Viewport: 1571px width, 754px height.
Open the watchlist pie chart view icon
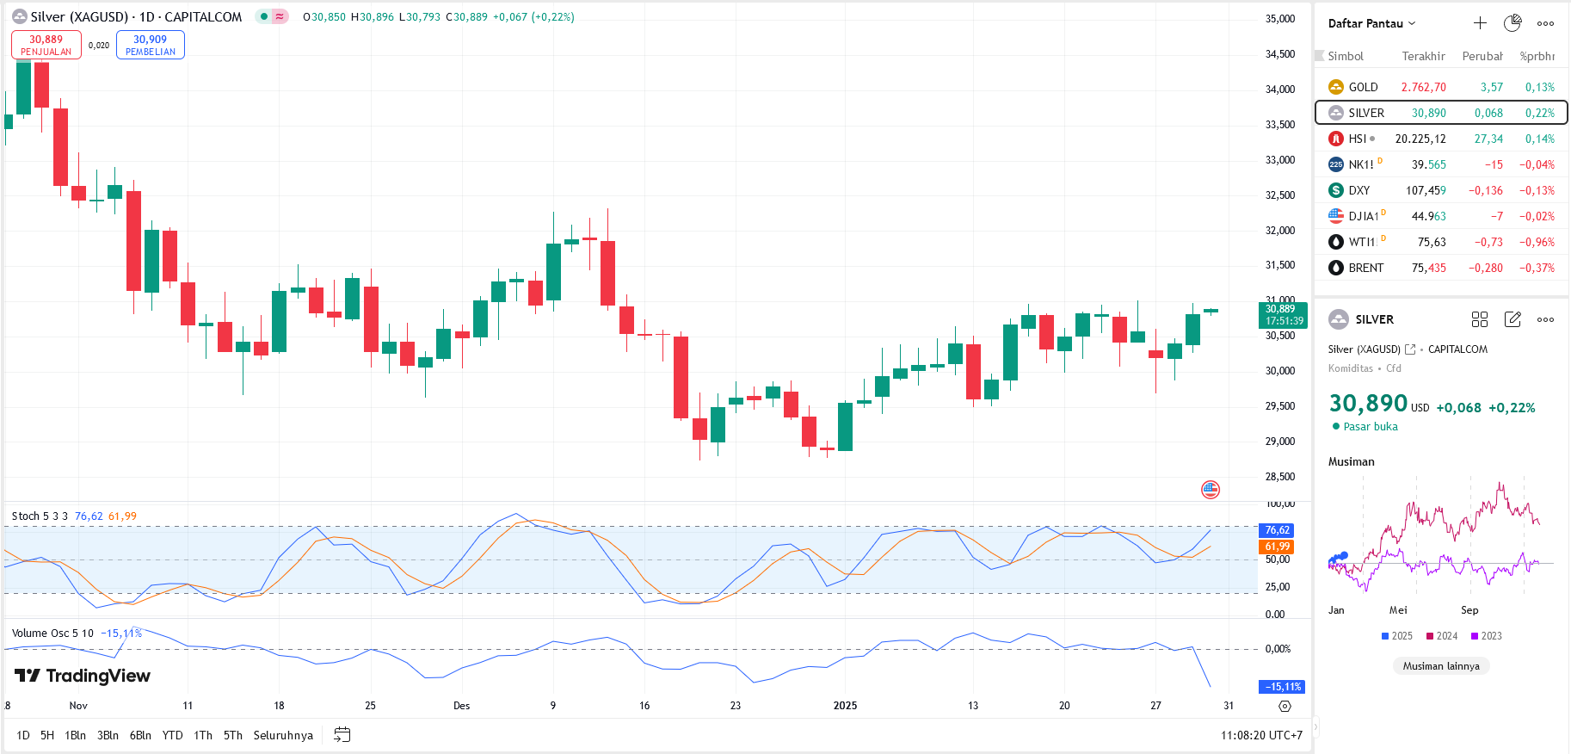(1512, 23)
